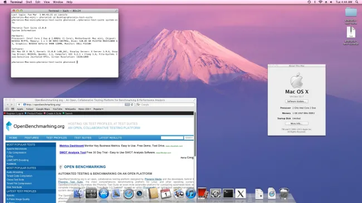Open the Terminal menu in menu bar
Screen dimensions: 362x203
(x=16, y=2)
